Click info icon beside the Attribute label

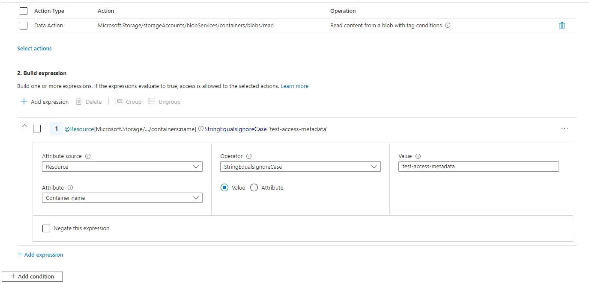coord(70,187)
